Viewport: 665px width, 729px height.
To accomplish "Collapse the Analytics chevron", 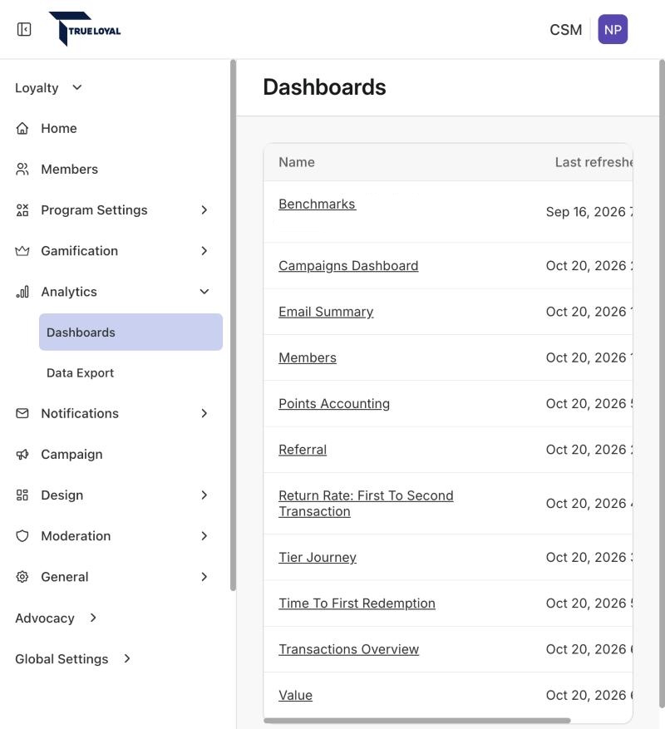I will pos(204,292).
